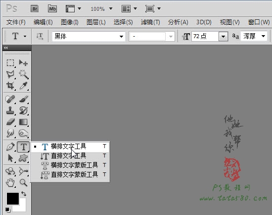
Task: Select the 3D Rotate tool
Action: [10, 171]
